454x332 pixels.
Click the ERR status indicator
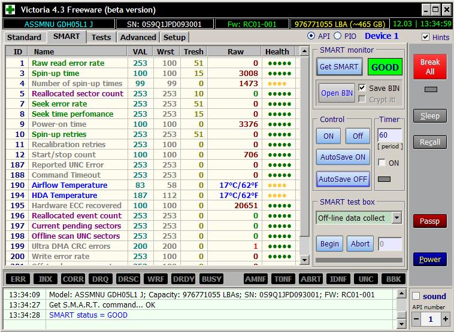(18, 279)
